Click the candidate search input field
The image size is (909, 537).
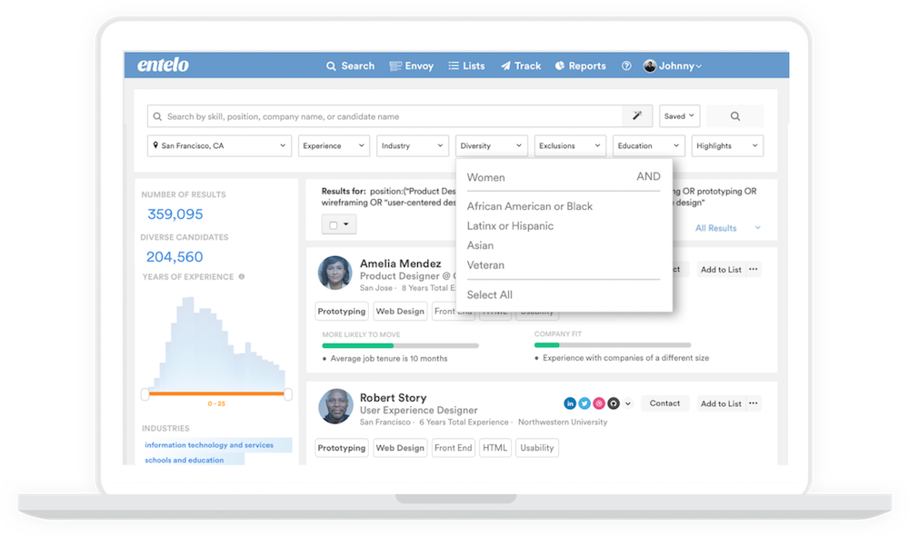385,116
